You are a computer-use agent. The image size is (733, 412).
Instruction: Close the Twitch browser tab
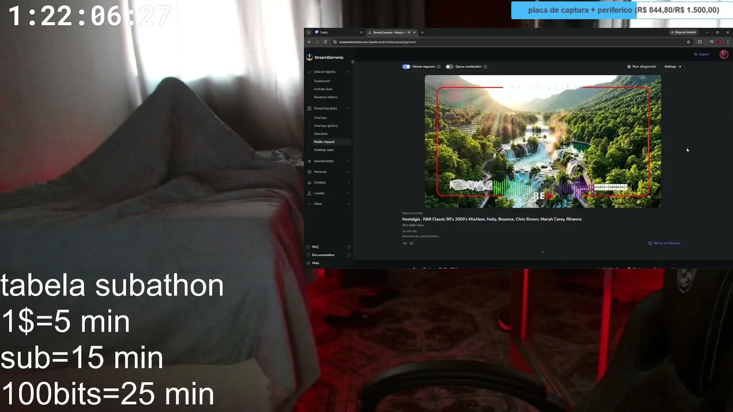[x=361, y=32]
